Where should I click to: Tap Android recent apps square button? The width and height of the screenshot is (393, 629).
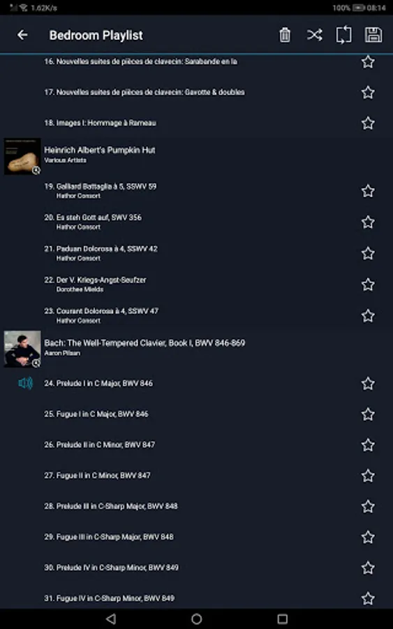pyautogui.click(x=283, y=619)
